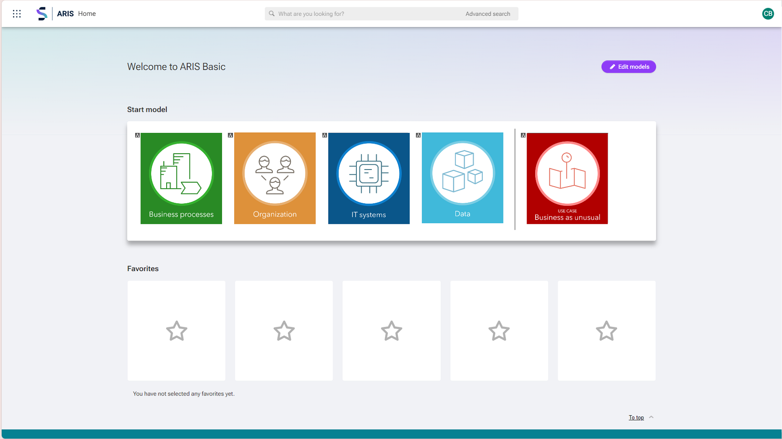Image resolution: width=782 pixels, height=439 pixels.
Task: Open the CB user profile menu
Action: point(768,13)
